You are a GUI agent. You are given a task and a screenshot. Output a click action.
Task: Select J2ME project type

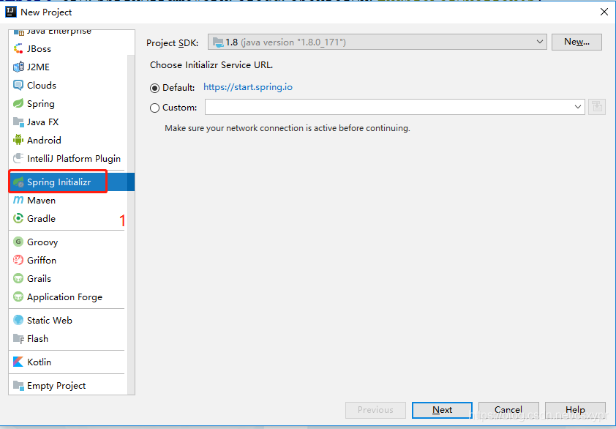(68, 67)
